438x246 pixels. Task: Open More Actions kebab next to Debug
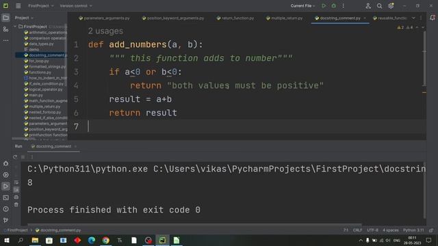(344, 5)
